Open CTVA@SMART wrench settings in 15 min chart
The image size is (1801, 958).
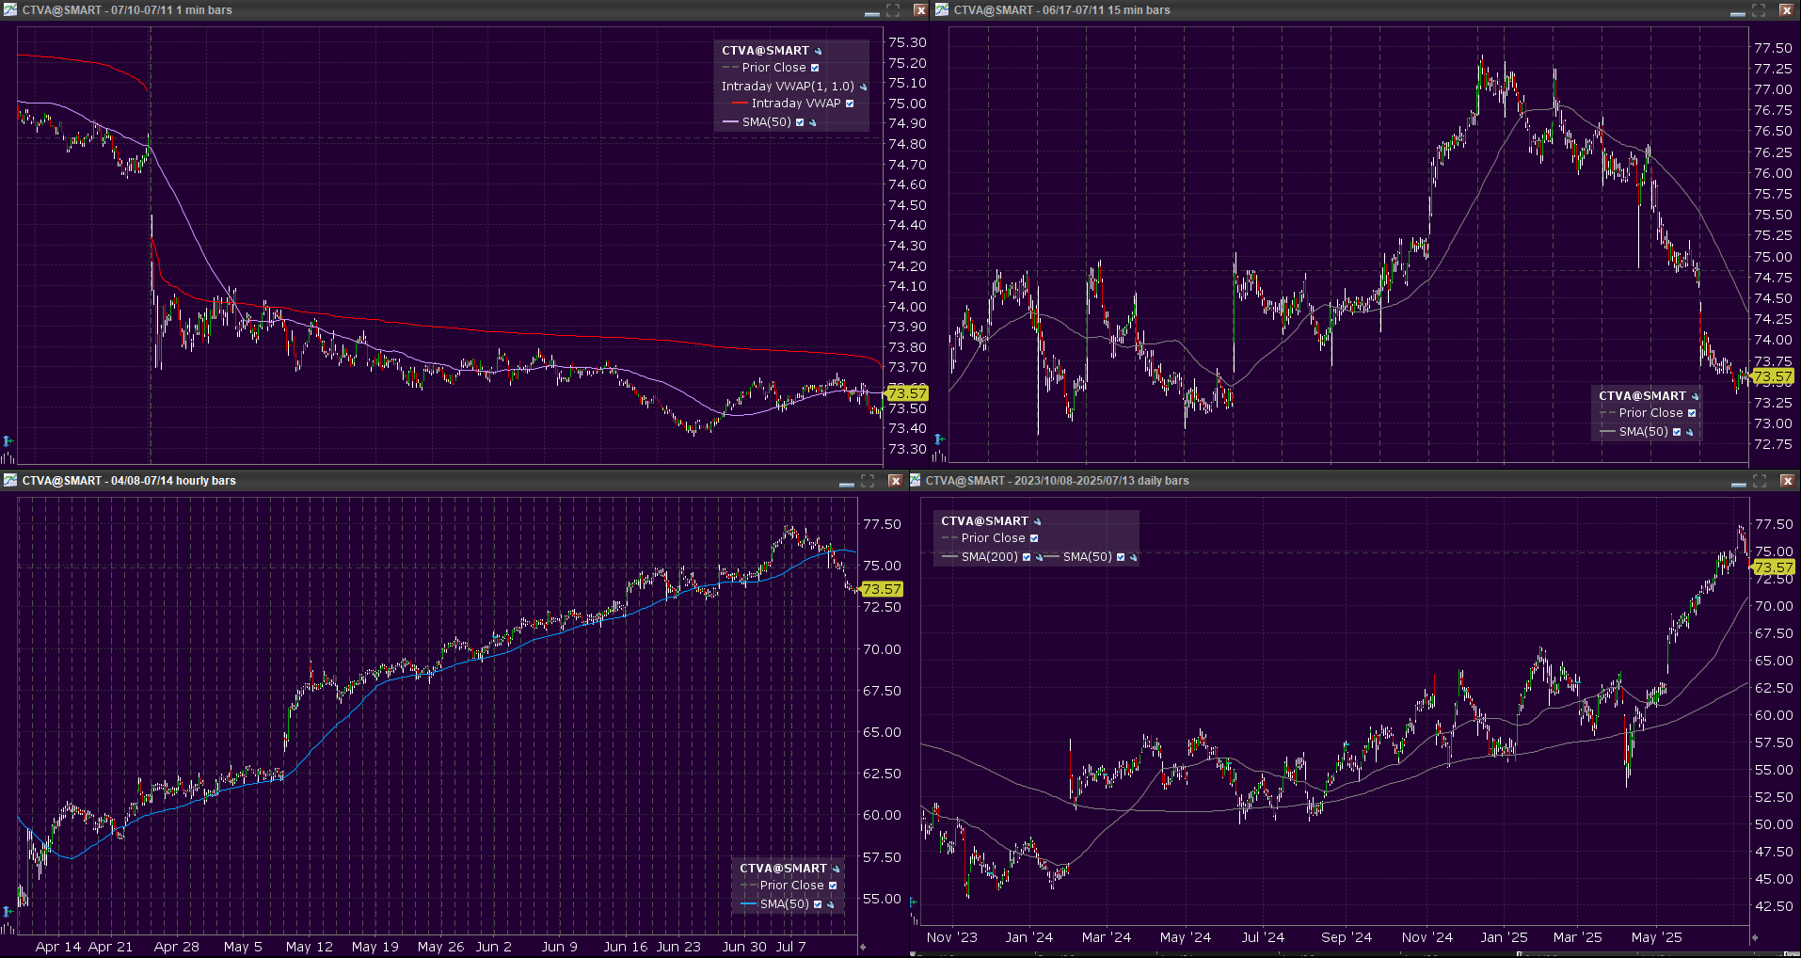[x=1696, y=396]
